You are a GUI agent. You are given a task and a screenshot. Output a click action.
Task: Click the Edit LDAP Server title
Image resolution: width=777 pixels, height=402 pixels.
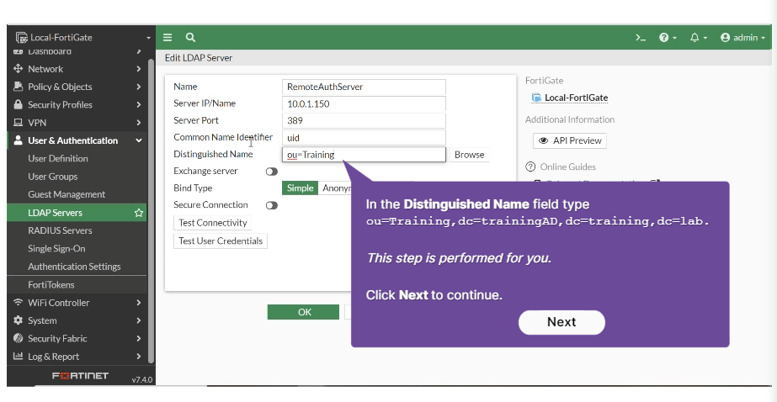pos(199,58)
